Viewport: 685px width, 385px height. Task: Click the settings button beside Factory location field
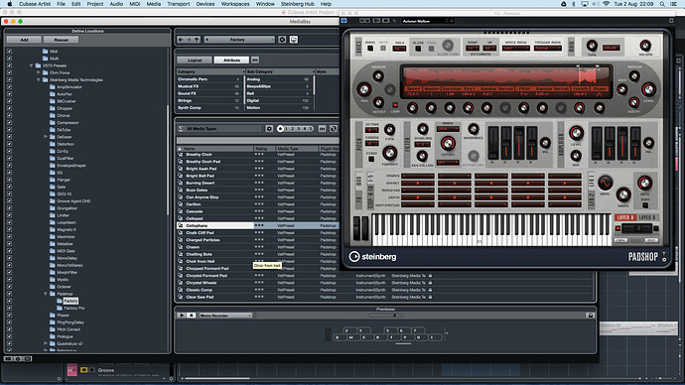click(x=282, y=40)
